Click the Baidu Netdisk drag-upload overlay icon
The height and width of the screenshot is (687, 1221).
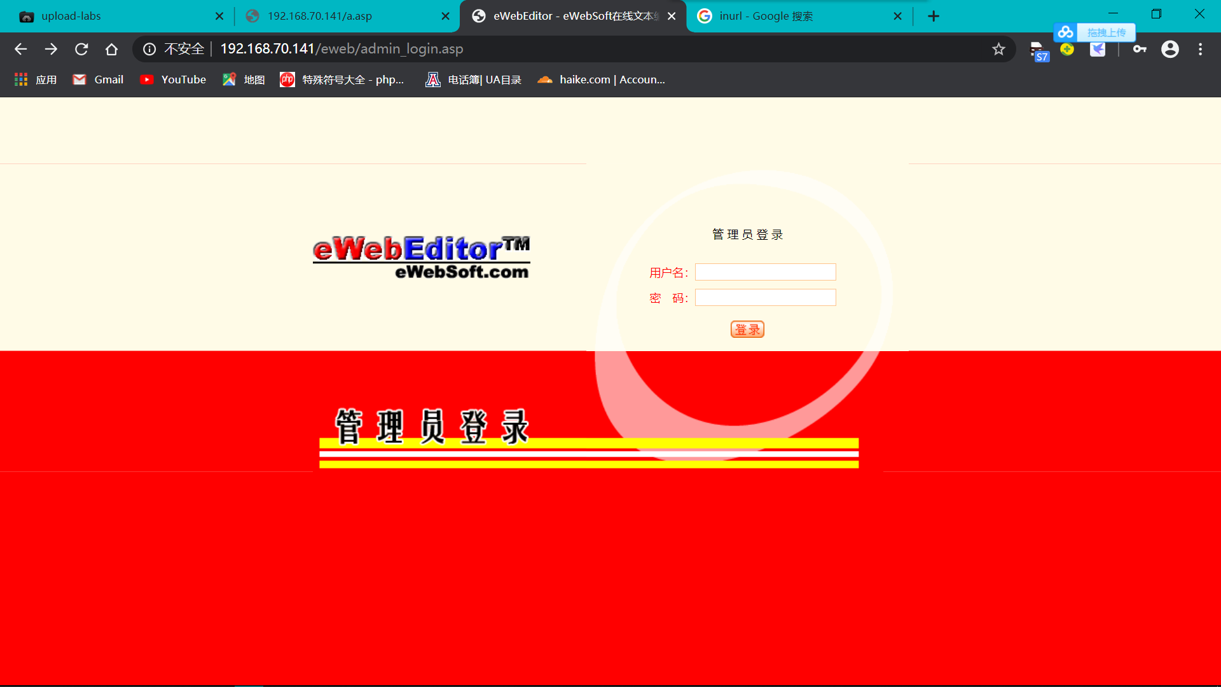coord(1066,32)
